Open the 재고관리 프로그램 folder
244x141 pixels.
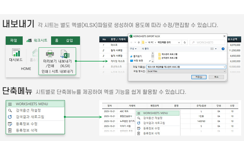click(169, 54)
